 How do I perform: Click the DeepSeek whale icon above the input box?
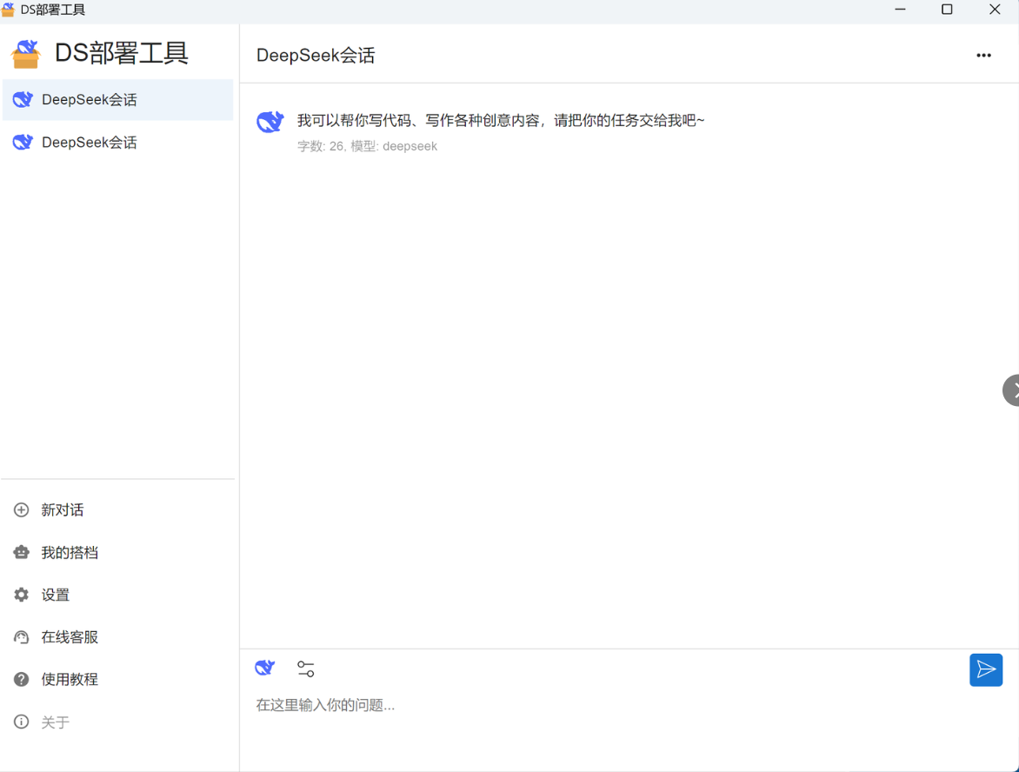click(x=265, y=668)
